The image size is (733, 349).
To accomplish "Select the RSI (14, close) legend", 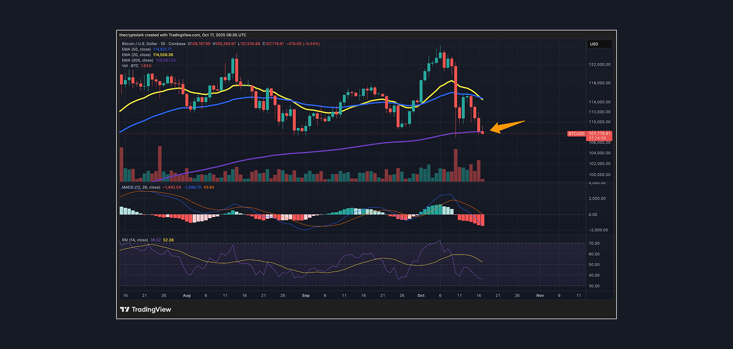I will (134, 240).
